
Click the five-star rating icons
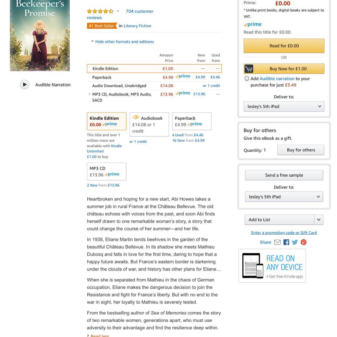[x=100, y=11]
